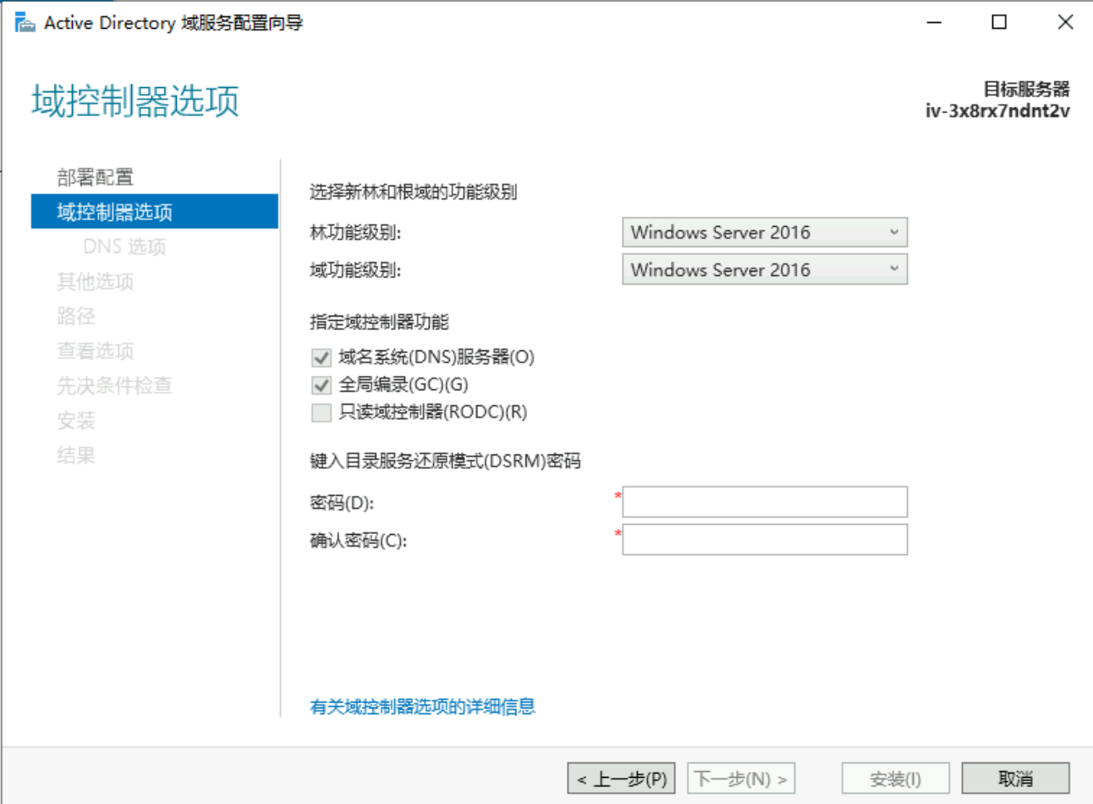Image resolution: width=1093 pixels, height=804 pixels.
Task: Open the 有关域控制器选项的详细信息 link
Action: [422, 707]
